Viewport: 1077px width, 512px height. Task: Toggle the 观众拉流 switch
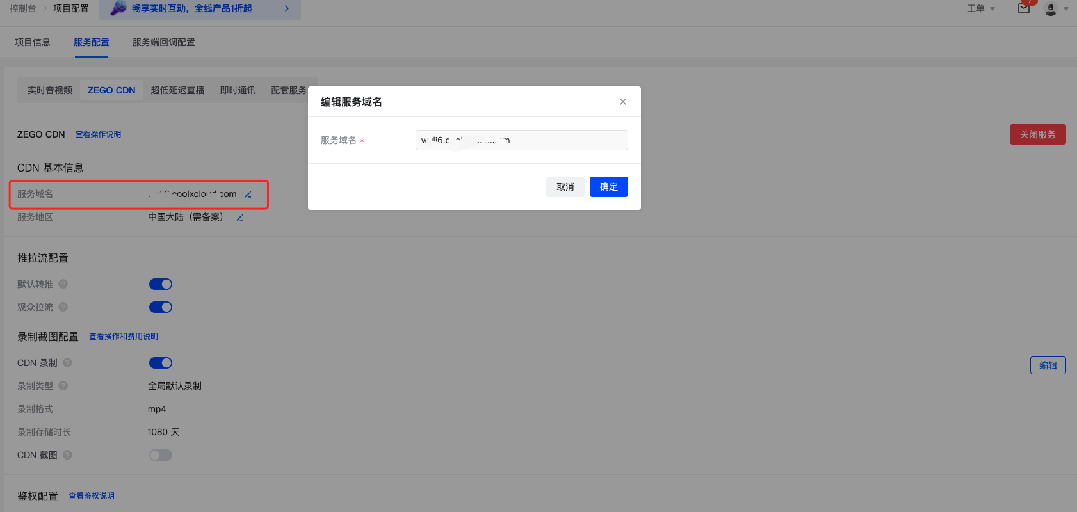(x=161, y=307)
